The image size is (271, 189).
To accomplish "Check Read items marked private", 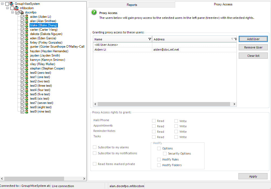I will click(94, 164).
